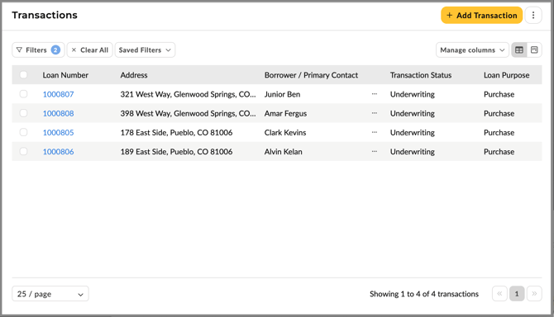Click Purchase purpose in Clark Kevins row

[x=499, y=132]
